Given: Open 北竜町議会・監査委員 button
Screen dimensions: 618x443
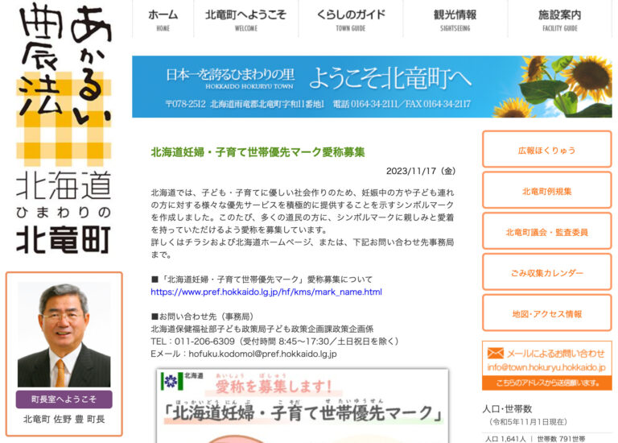Looking at the screenshot, I should click(546, 232).
